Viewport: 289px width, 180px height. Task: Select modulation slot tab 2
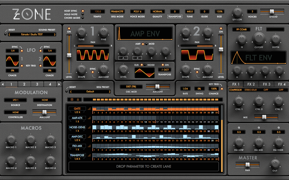[x=24, y=84]
